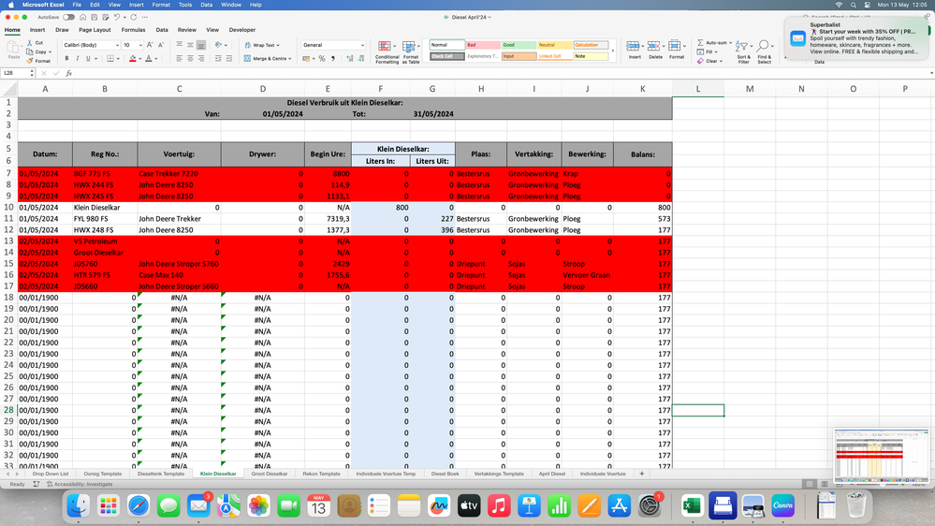Toggle Italic formatting
This screenshot has width=935, height=526.
[x=78, y=58]
